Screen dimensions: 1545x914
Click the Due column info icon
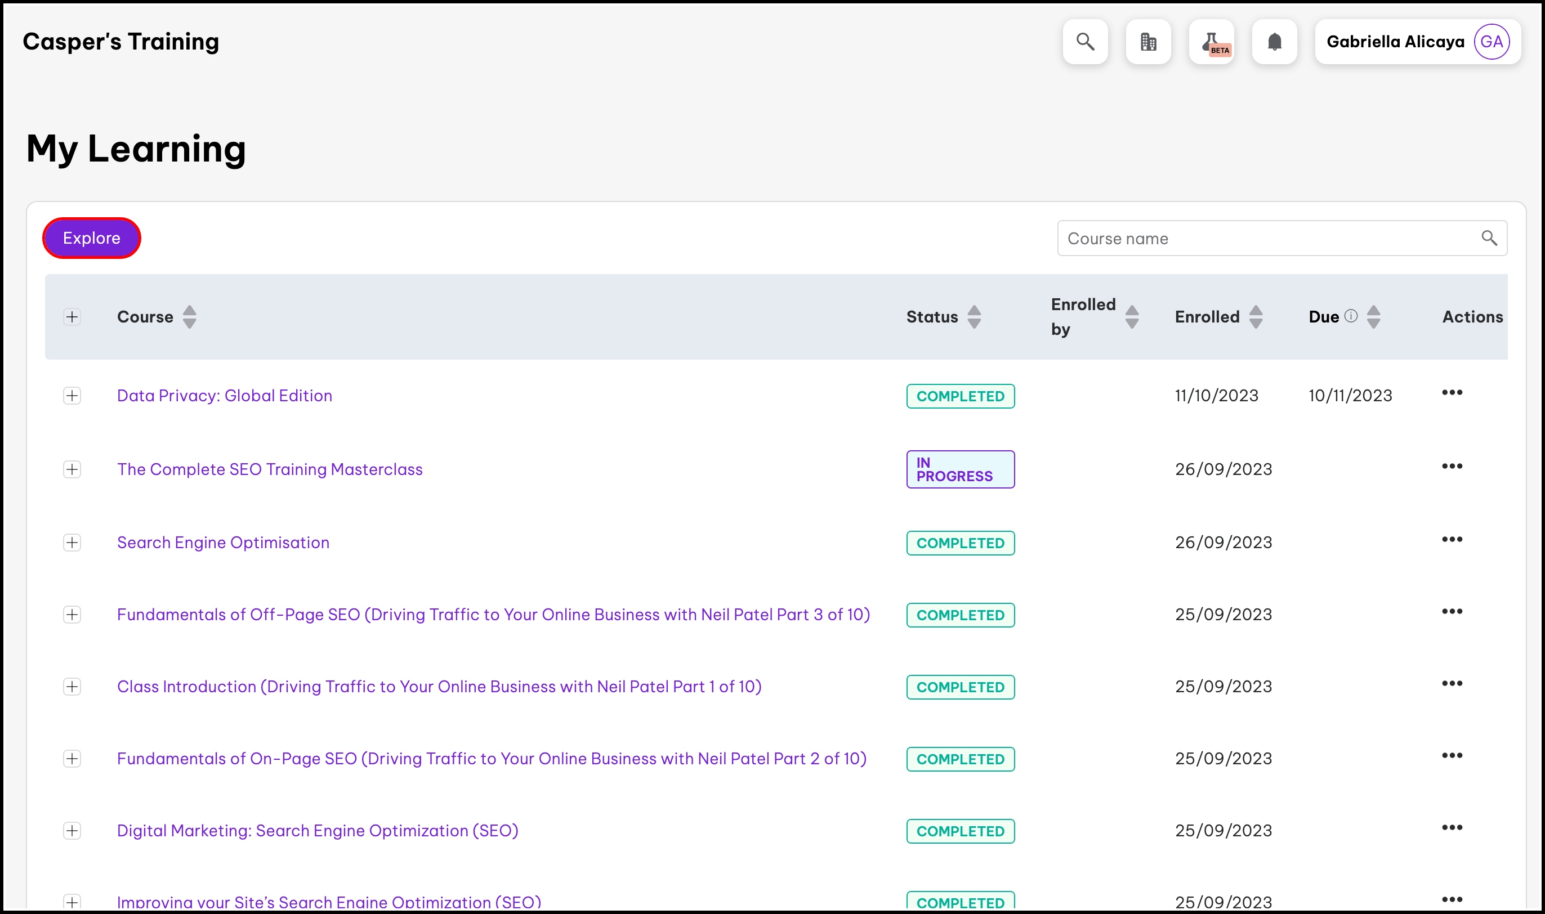pyautogui.click(x=1351, y=316)
